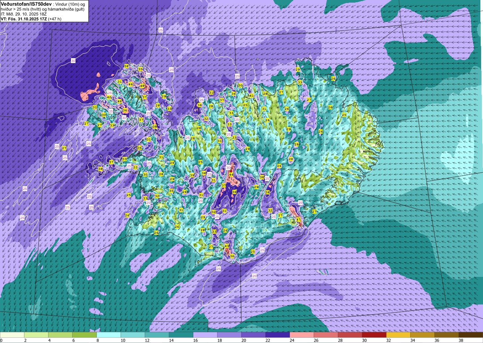
Task: Click the '(+47 h)' forecast offset text
Action: click(55, 19)
